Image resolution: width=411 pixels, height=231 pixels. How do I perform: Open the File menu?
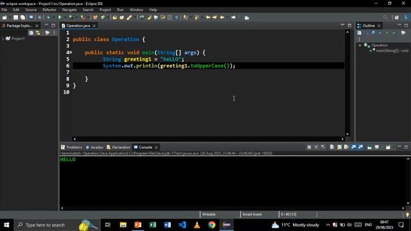(x=4, y=10)
